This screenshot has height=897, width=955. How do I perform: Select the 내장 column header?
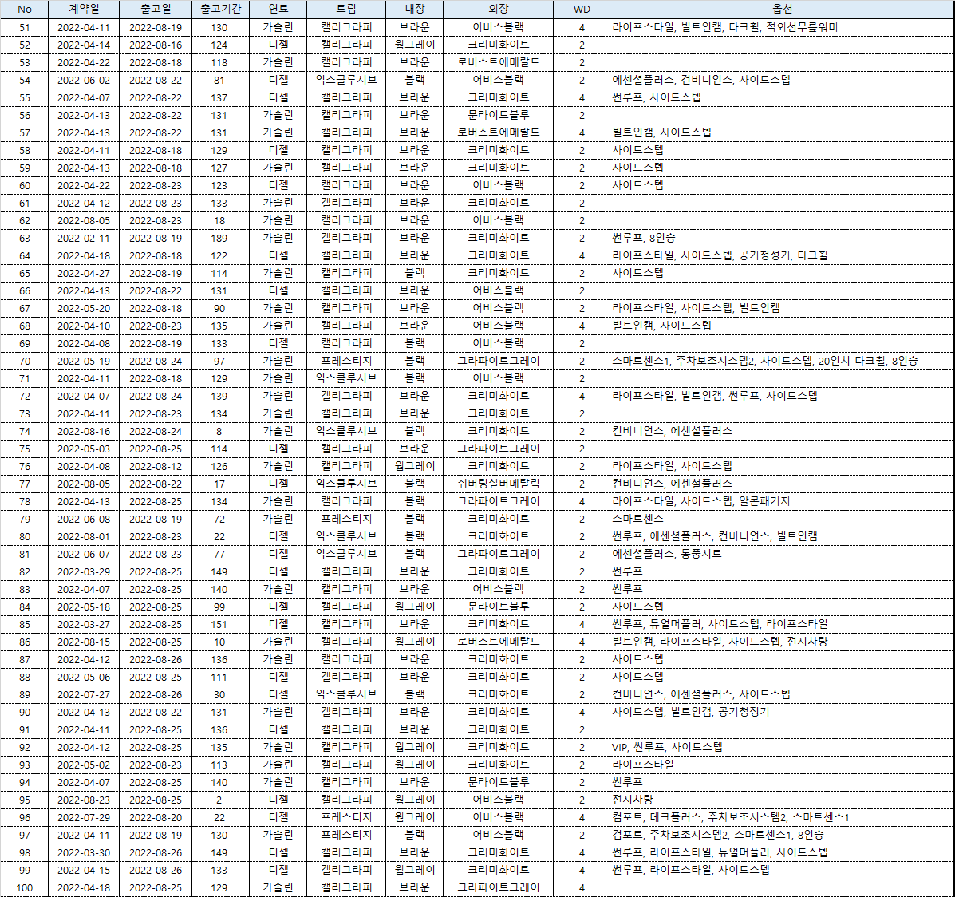414,9
